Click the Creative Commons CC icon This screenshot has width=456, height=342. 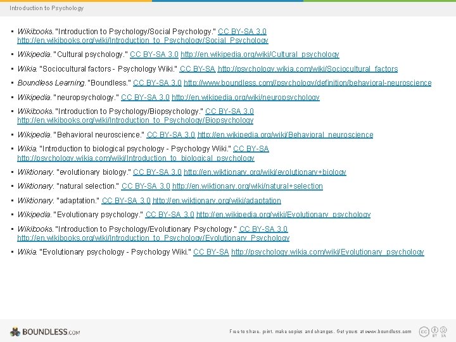424,331
